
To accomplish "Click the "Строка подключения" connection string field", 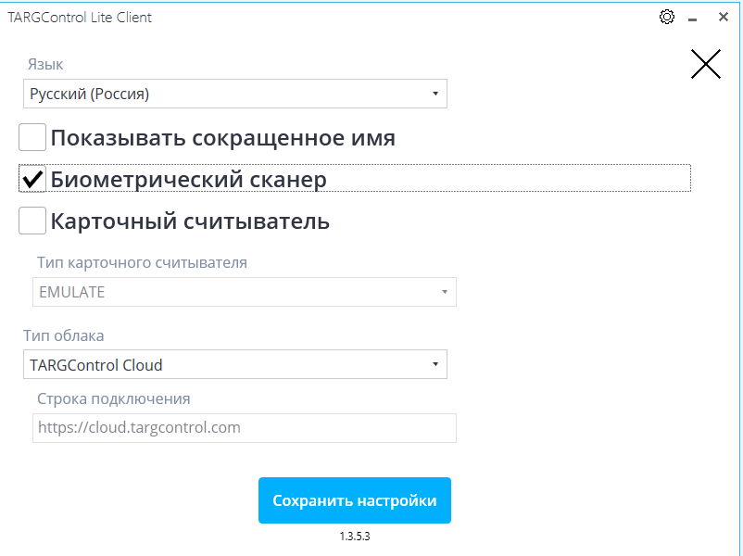I will tap(245, 427).
